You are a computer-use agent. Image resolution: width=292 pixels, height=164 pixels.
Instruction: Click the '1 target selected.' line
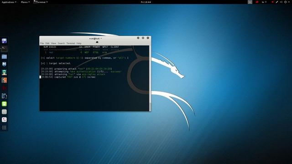pos(56,63)
